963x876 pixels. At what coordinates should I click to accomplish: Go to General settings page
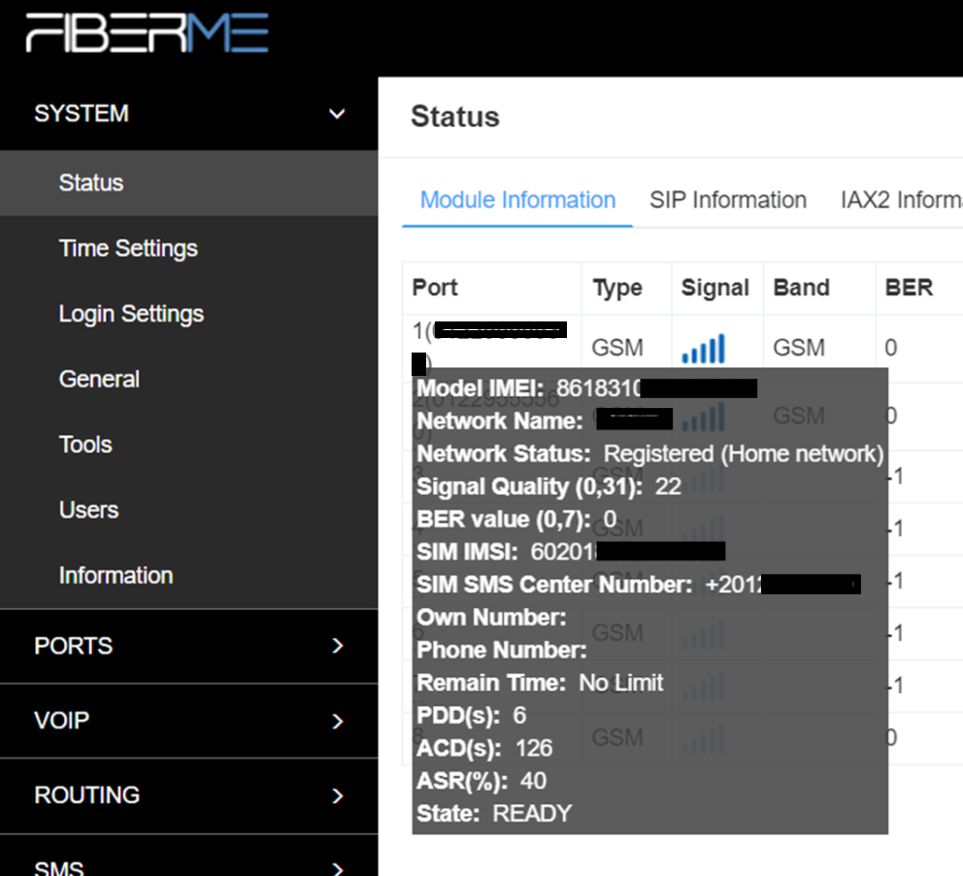[189, 379]
